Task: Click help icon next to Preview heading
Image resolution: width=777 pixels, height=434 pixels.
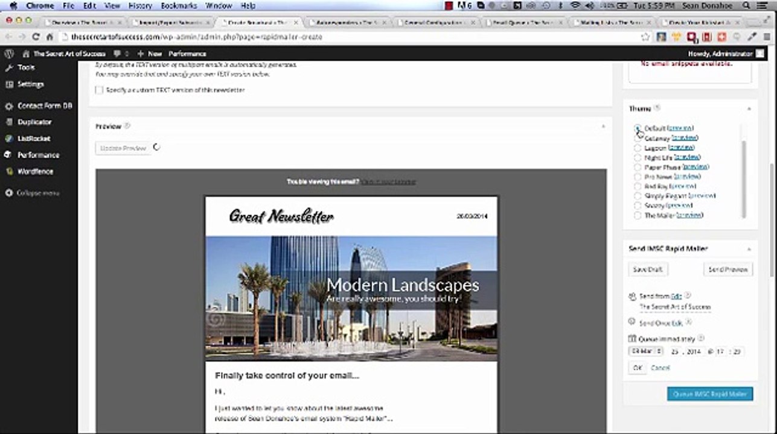Action: (127, 127)
